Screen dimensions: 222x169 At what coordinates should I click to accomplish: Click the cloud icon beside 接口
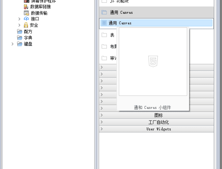pyautogui.click(x=26, y=19)
